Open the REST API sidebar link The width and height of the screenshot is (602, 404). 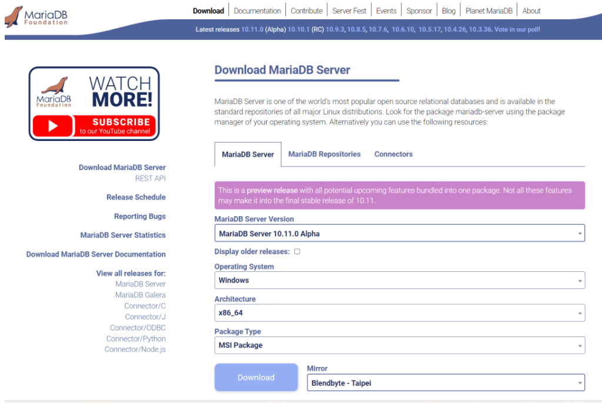point(150,179)
